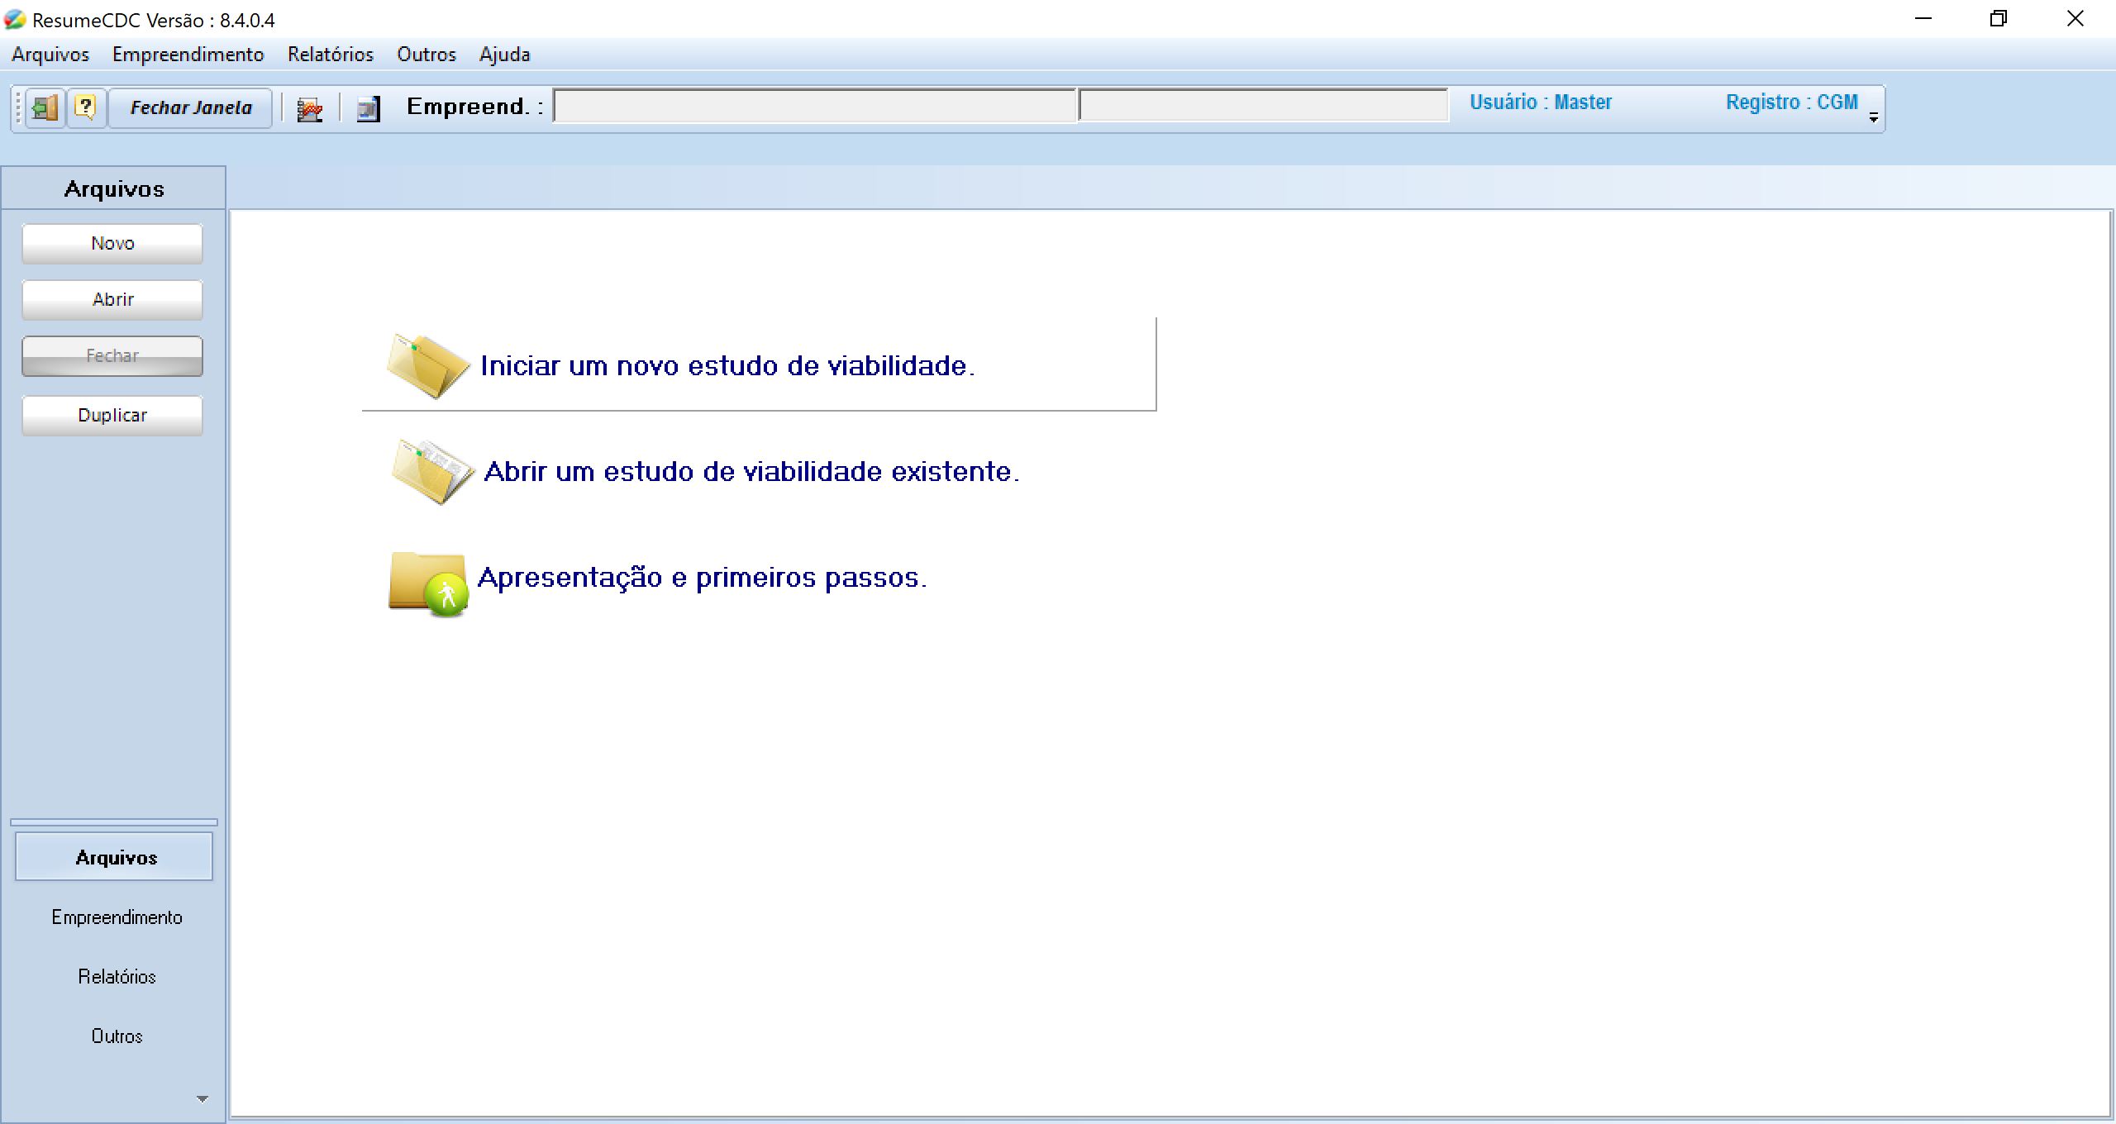The image size is (2116, 1124).
Task: Open the Empreendimento menu in menu bar
Action: tap(188, 55)
